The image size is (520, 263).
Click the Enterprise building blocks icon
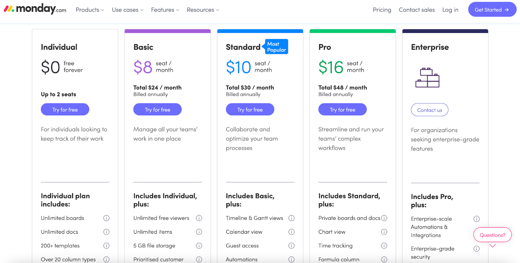click(x=427, y=78)
